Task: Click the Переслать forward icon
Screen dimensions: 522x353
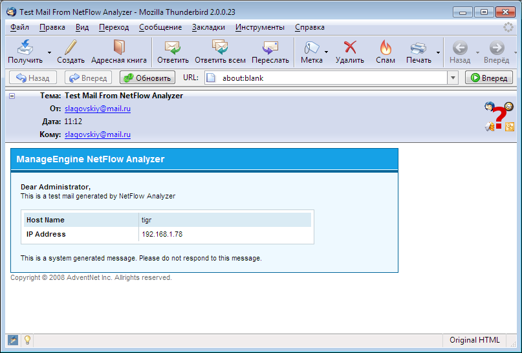Action: click(270, 48)
